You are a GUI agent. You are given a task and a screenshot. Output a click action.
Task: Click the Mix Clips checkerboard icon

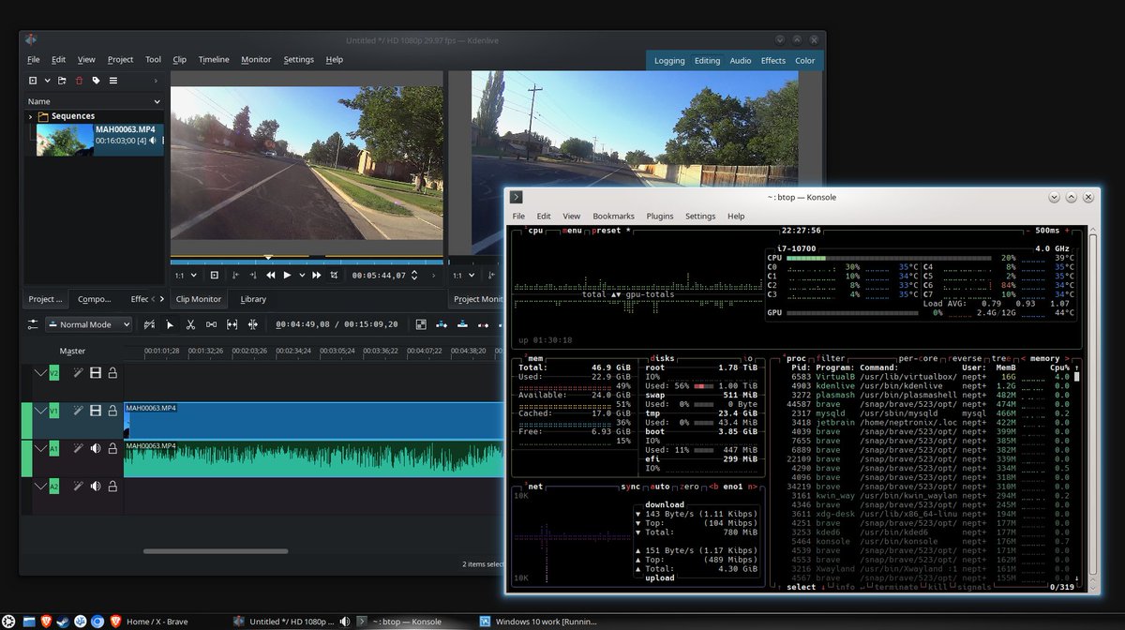(421, 324)
